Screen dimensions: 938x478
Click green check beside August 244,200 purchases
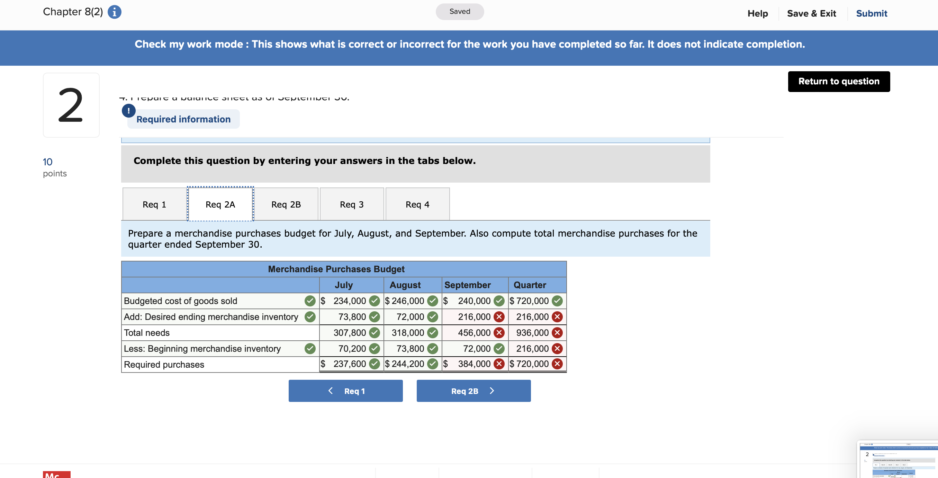(432, 364)
